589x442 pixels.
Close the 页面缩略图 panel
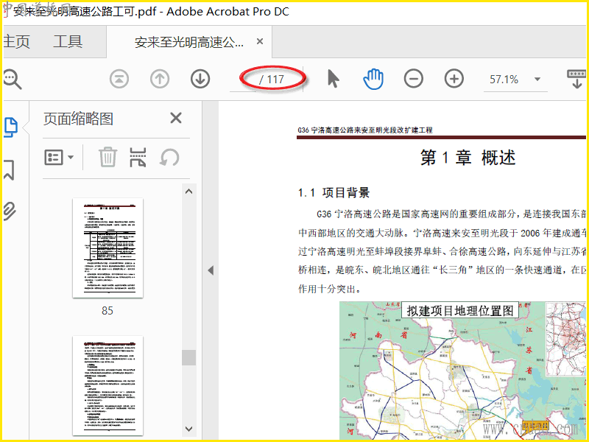point(176,118)
